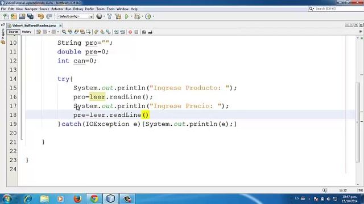Open the Refactor menu

[x=57, y=9]
